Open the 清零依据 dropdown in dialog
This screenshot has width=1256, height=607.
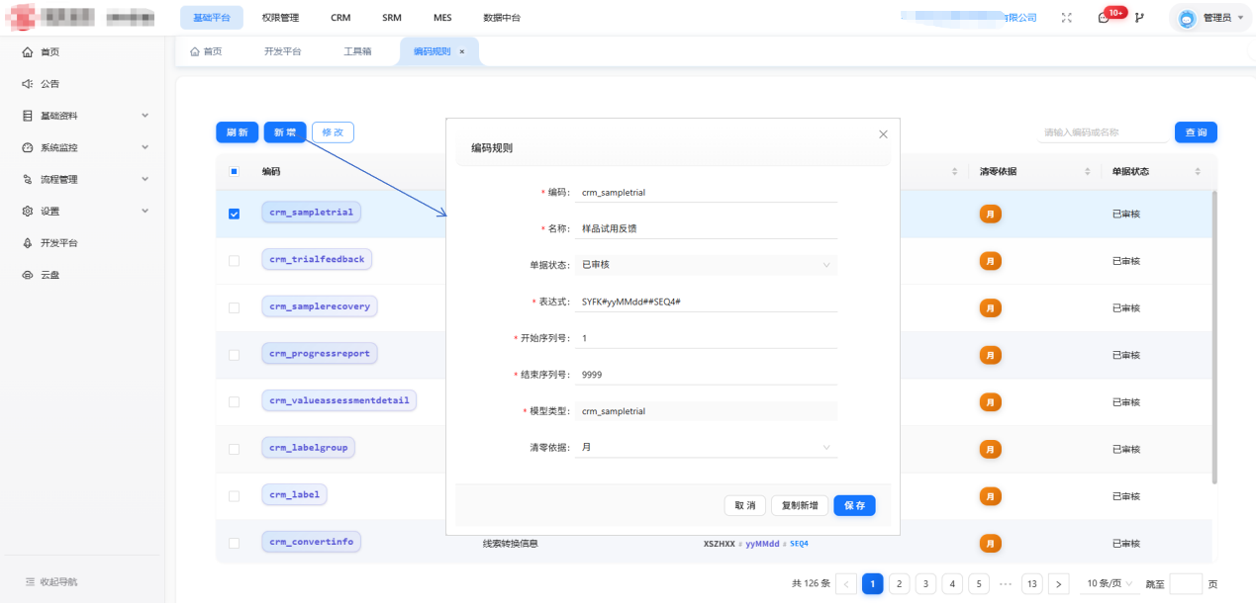click(709, 448)
